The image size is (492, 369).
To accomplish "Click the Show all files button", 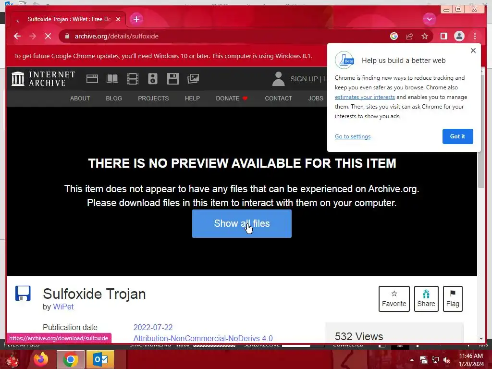I will 242,223.
